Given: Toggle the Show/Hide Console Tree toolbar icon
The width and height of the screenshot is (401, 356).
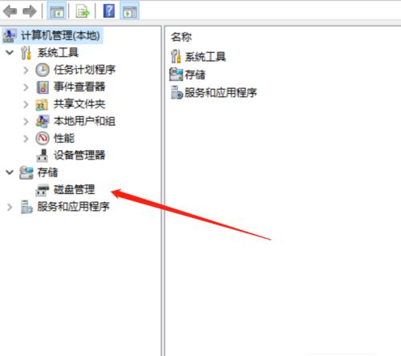Looking at the screenshot, I should pos(57,11).
